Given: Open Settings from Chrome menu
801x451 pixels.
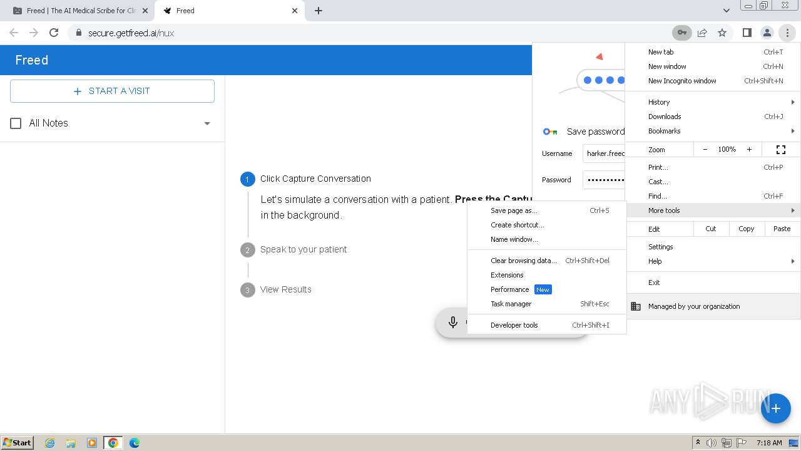Looking at the screenshot, I should click(712, 247).
